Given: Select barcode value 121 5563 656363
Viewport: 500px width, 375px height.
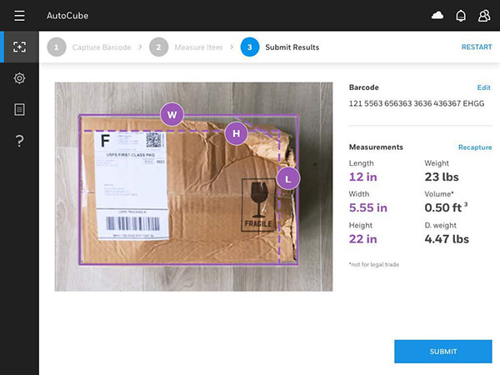Looking at the screenshot, I should 417,103.
